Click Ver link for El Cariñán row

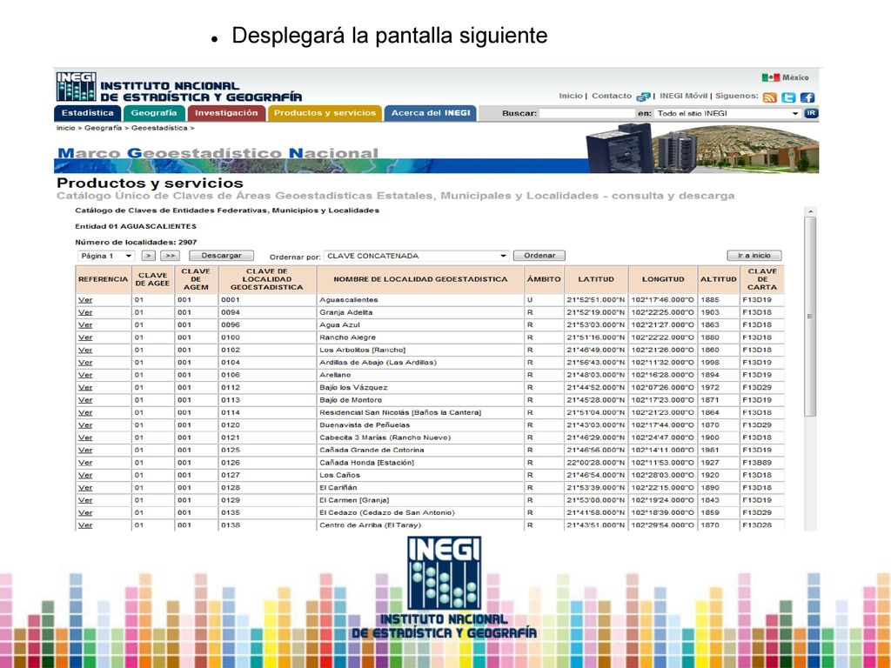tap(85, 487)
